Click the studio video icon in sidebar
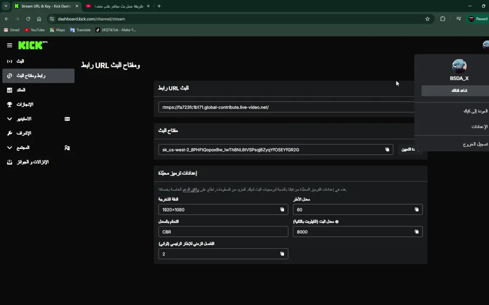 (67, 119)
